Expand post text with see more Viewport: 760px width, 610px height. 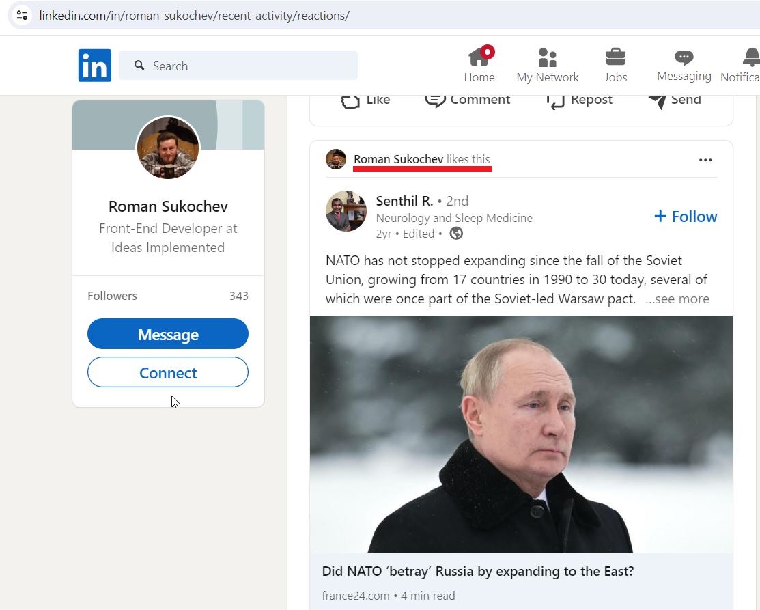tap(677, 299)
